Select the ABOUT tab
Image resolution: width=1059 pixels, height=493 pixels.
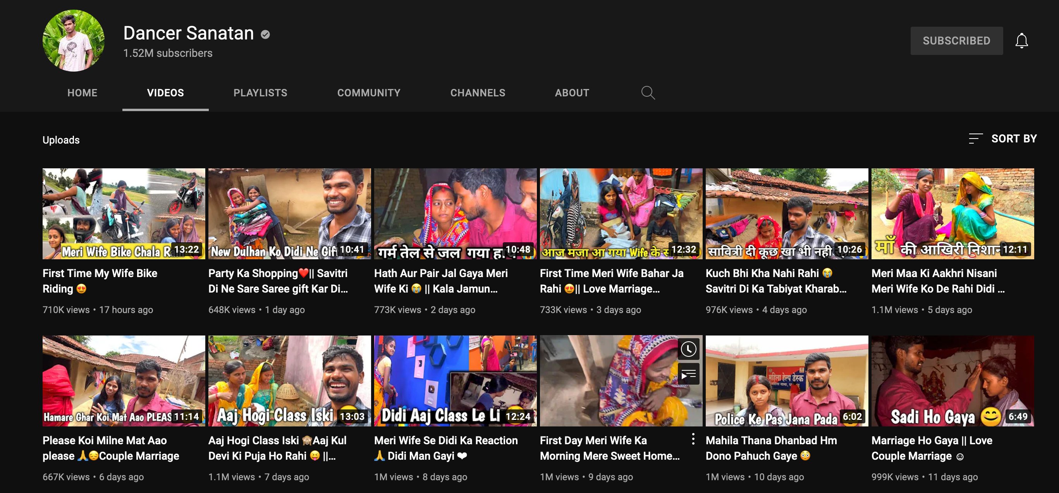tap(572, 93)
